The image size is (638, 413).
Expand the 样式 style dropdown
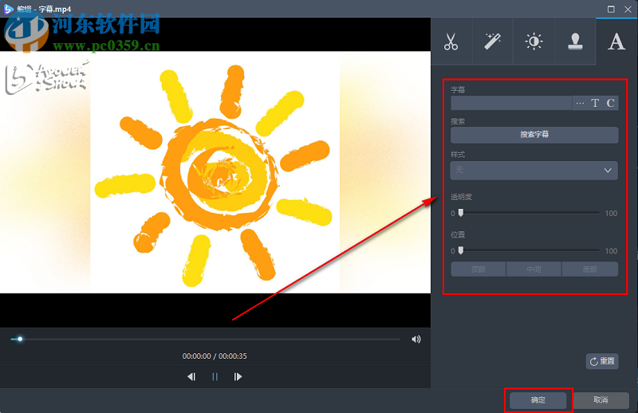pyautogui.click(x=534, y=170)
